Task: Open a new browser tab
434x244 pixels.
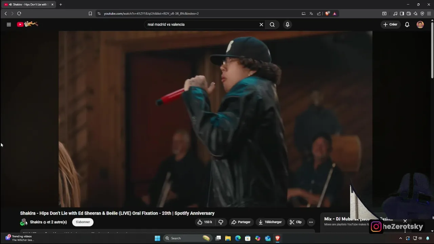Action: tap(61, 4)
